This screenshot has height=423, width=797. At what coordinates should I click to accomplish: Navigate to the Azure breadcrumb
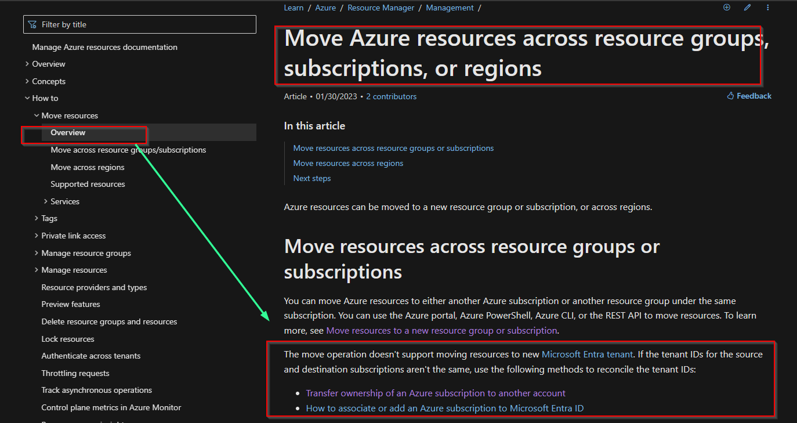[325, 7]
